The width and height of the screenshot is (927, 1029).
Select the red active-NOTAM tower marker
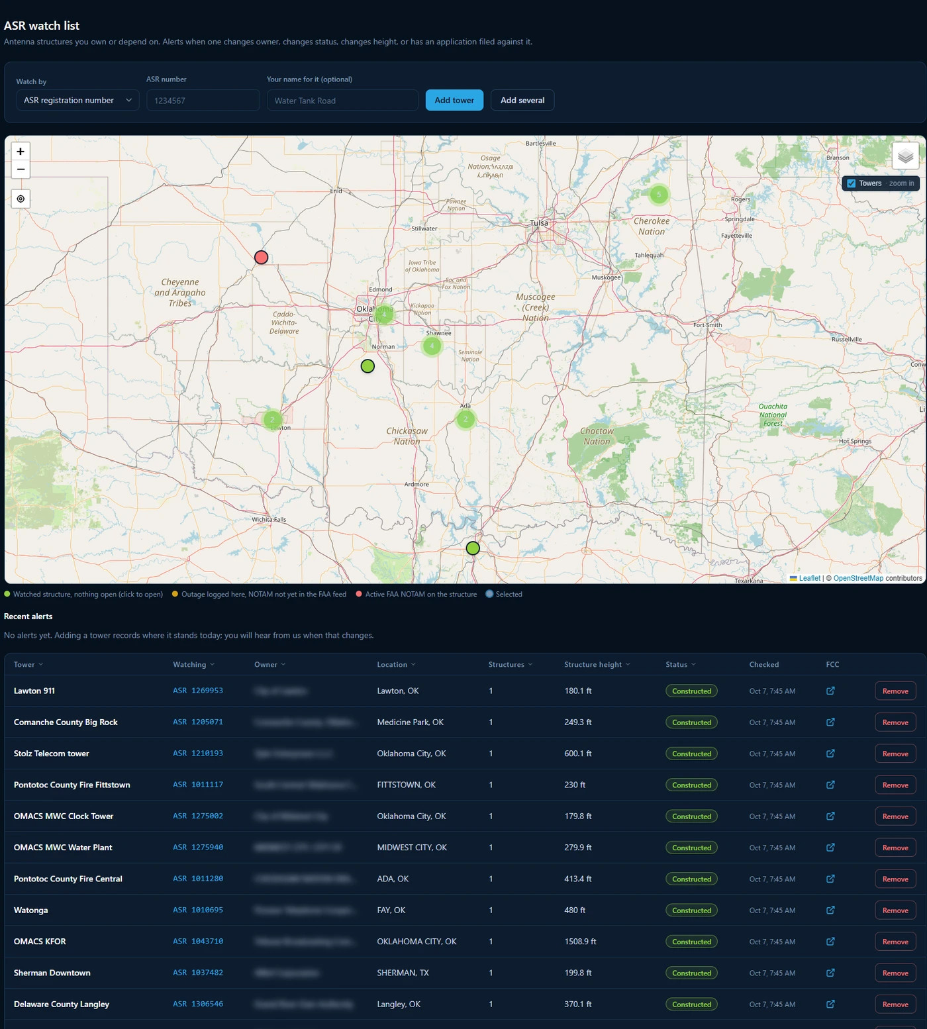point(262,258)
